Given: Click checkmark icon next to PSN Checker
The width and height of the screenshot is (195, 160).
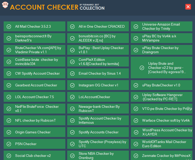Looking at the screenshot, I should [x=9, y=144].
